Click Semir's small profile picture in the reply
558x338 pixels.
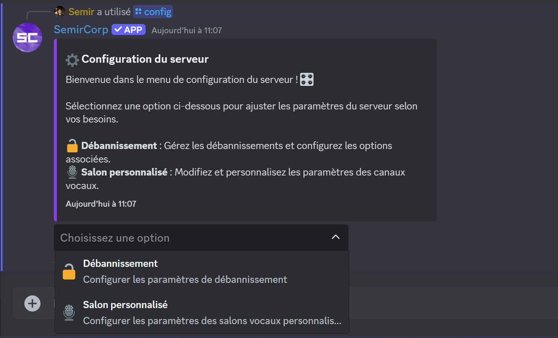click(59, 11)
